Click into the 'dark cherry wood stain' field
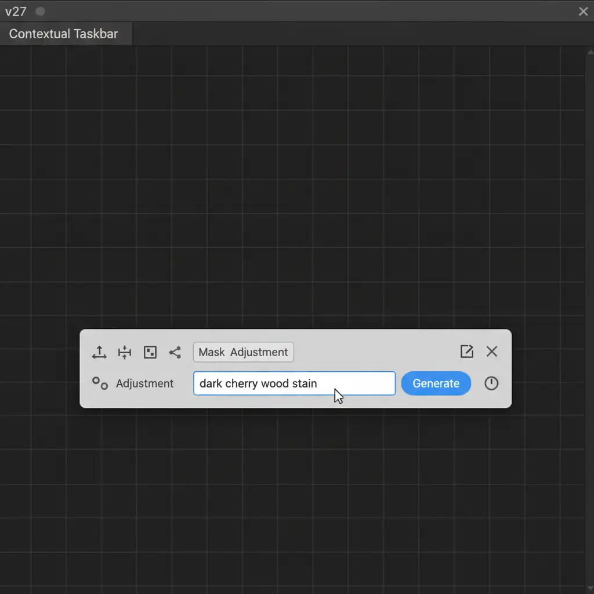The width and height of the screenshot is (594, 594). coord(294,383)
